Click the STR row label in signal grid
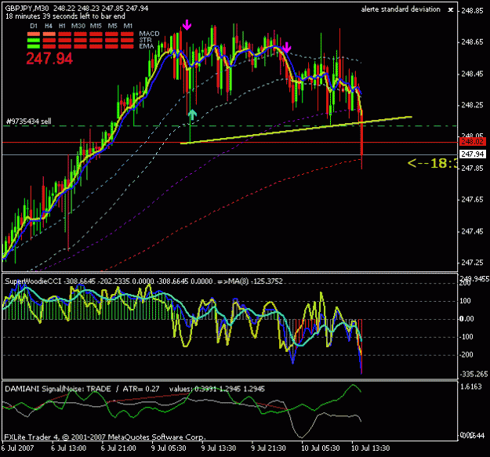This screenshot has width=490, height=457. click(145, 40)
